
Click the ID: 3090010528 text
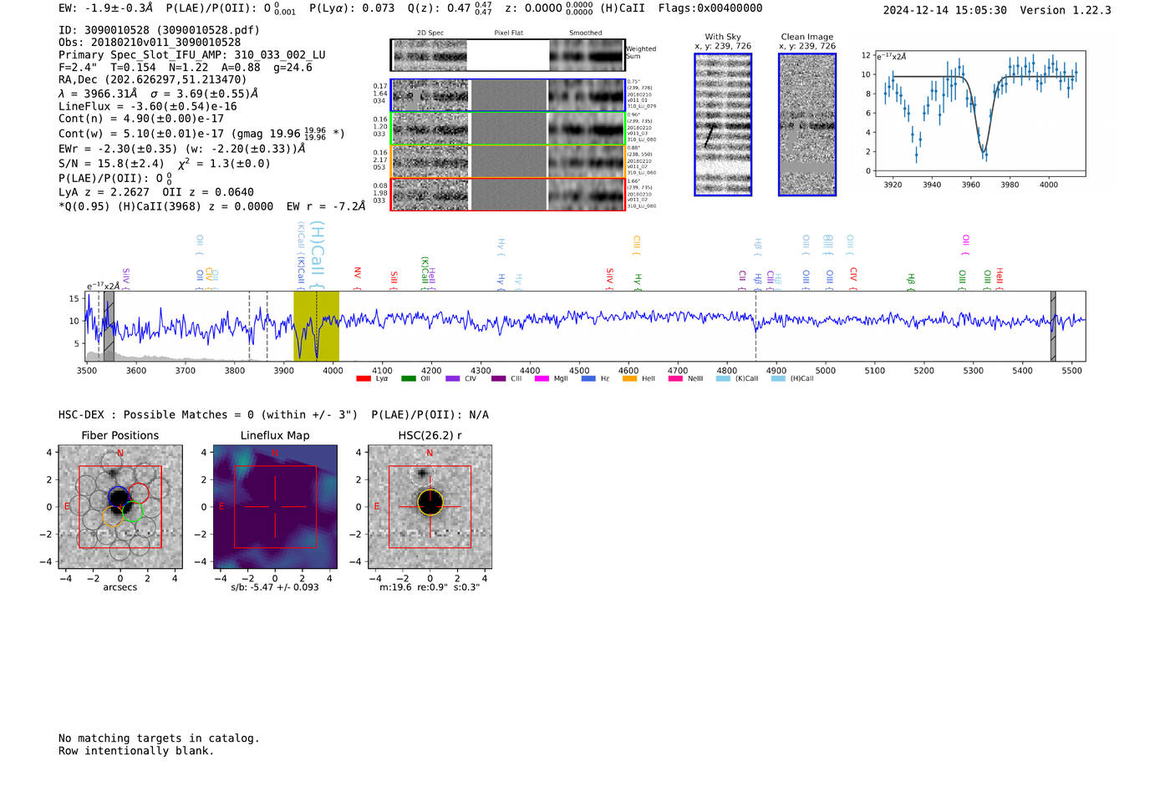tap(159, 30)
